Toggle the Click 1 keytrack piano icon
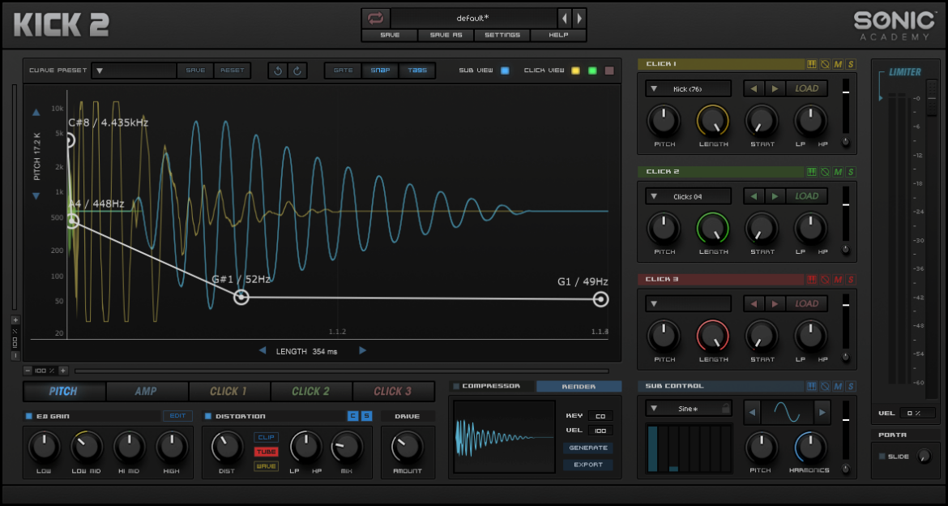This screenshot has width=948, height=506. pyautogui.click(x=812, y=64)
